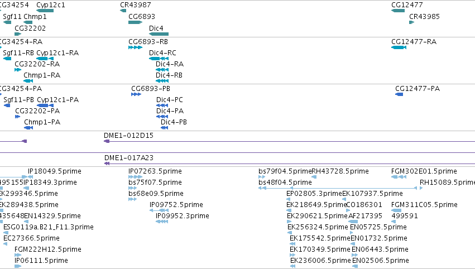475x269 pixels.
Task: Click the CG12477 gene feature
Action: coord(398,11)
